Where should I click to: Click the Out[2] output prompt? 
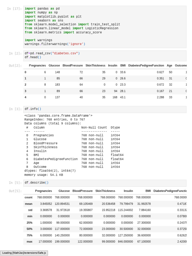point(15,65)
